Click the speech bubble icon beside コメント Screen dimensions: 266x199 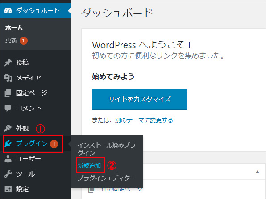pos(8,108)
